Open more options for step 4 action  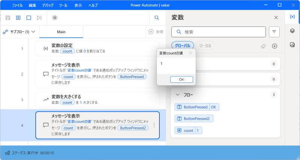[154, 125]
